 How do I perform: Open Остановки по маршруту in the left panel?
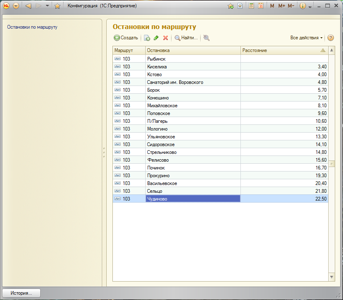click(32, 27)
